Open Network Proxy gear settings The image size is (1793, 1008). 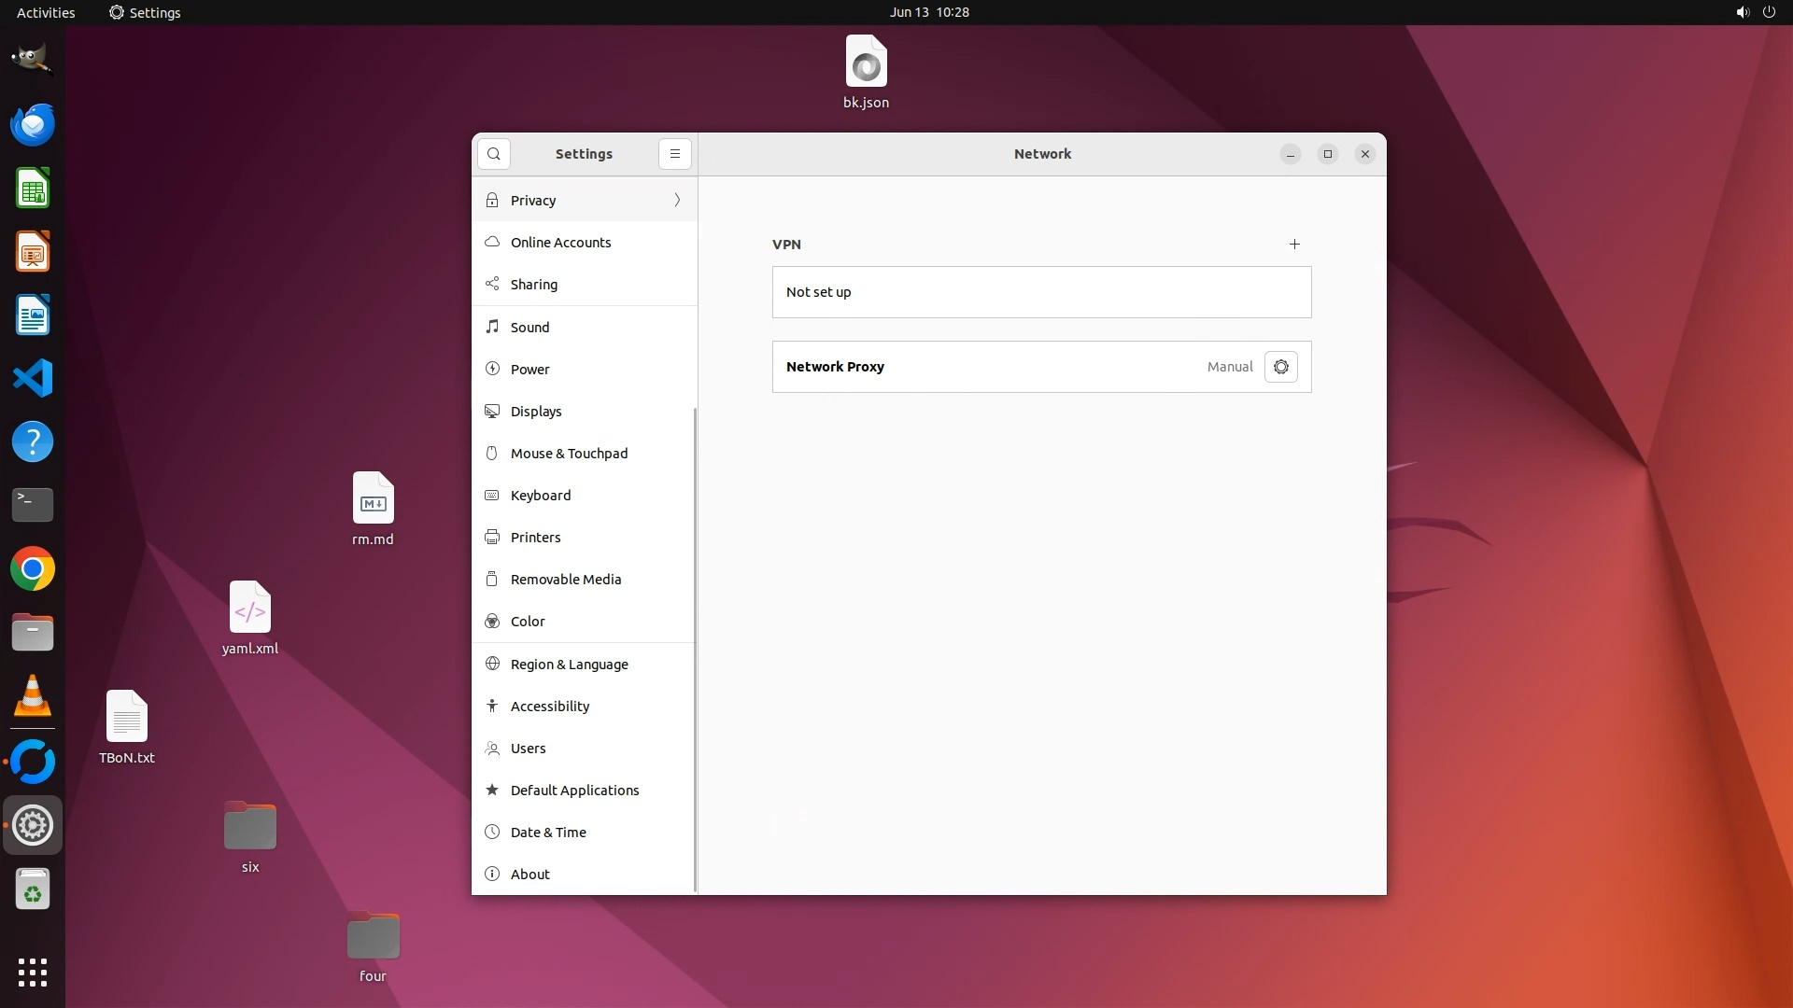[x=1280, y=367]
